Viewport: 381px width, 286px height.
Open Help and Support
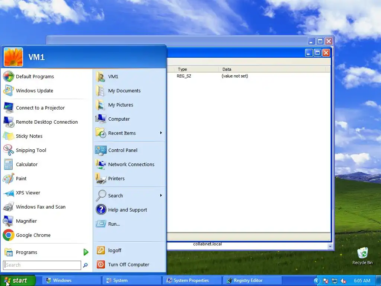(129, 210)
